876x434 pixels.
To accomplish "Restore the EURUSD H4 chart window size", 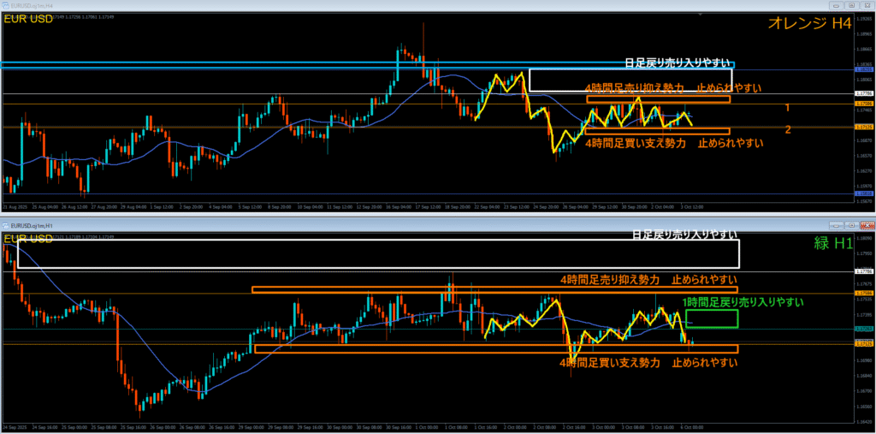I will click(x=851, y=5).
